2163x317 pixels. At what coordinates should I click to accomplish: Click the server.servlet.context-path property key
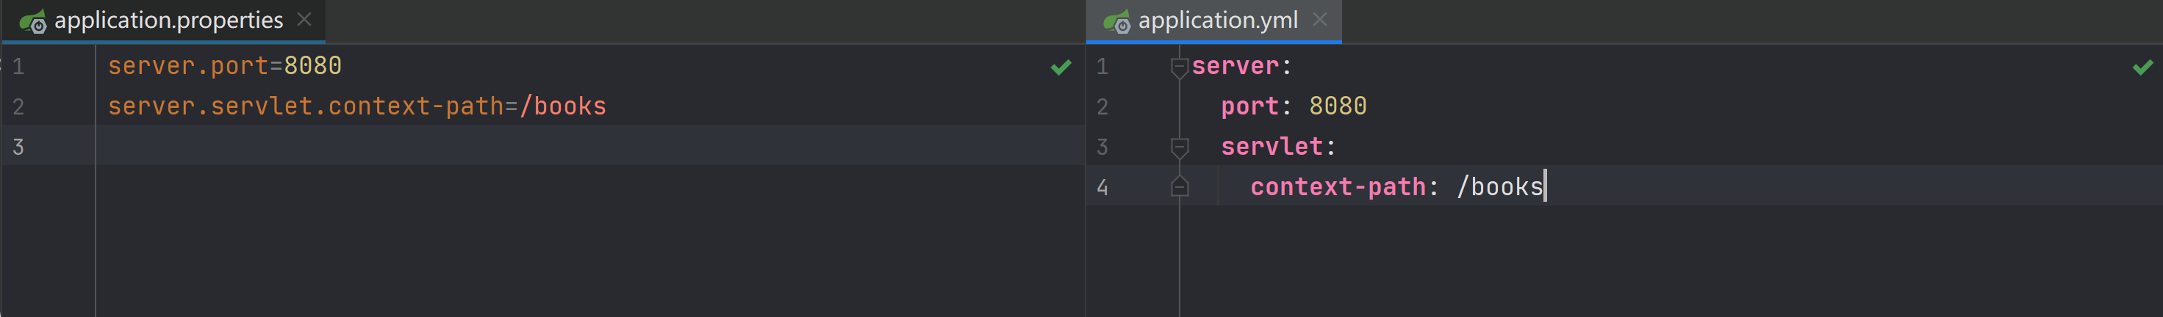[x=306, y=106]
